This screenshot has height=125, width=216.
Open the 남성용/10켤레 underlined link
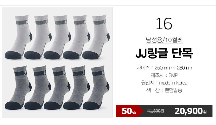point(164,40)
